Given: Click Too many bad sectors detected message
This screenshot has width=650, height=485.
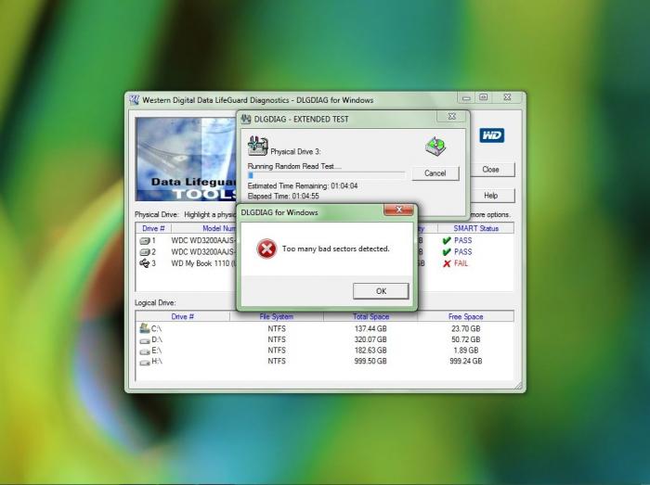Looking at the screenshot, I should point(336,249).
